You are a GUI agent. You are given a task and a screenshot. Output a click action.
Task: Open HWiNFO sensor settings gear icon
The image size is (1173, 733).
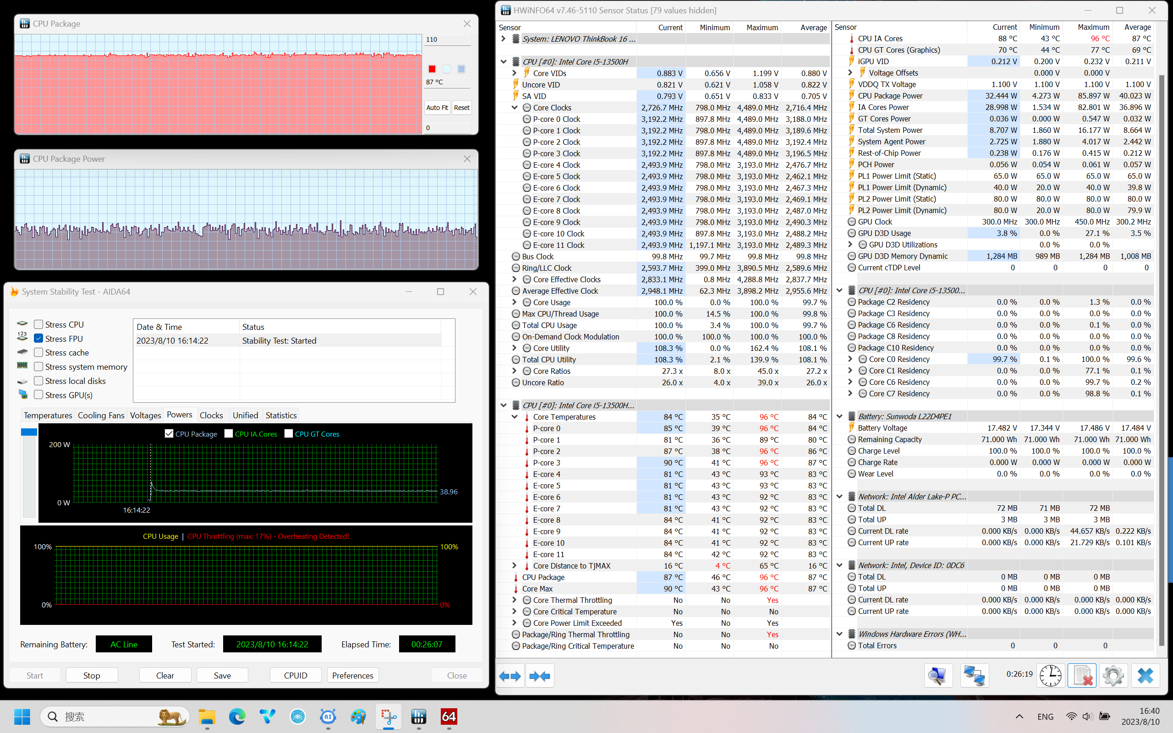click(1113, 675)
